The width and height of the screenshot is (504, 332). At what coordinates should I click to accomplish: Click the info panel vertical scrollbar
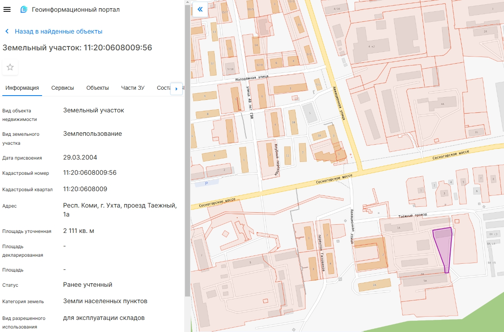[x=187, y=156]
